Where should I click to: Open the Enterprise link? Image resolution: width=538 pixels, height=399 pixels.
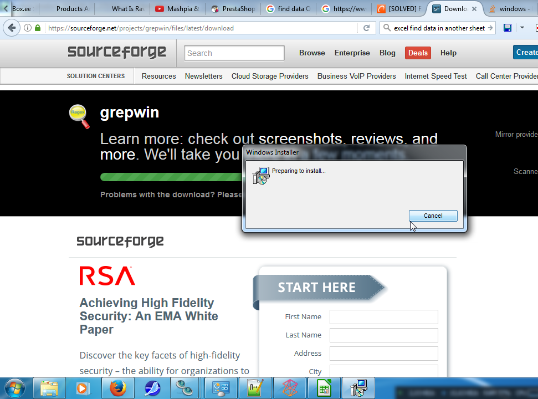tap(352, 53)
